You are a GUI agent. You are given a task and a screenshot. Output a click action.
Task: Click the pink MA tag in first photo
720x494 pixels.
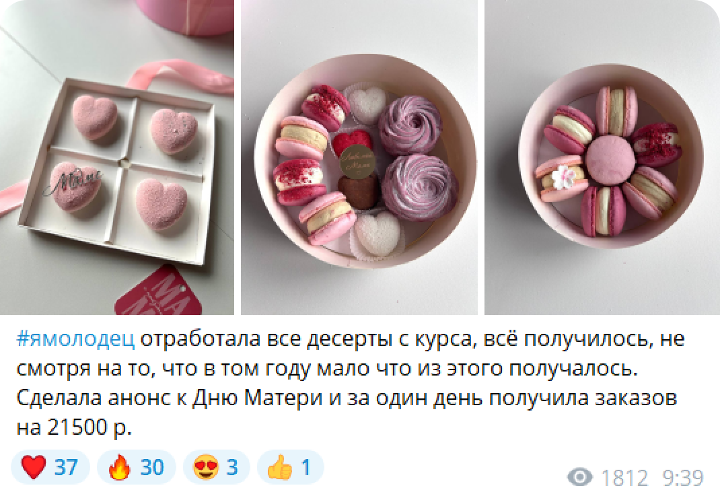[x=158, y=292]
